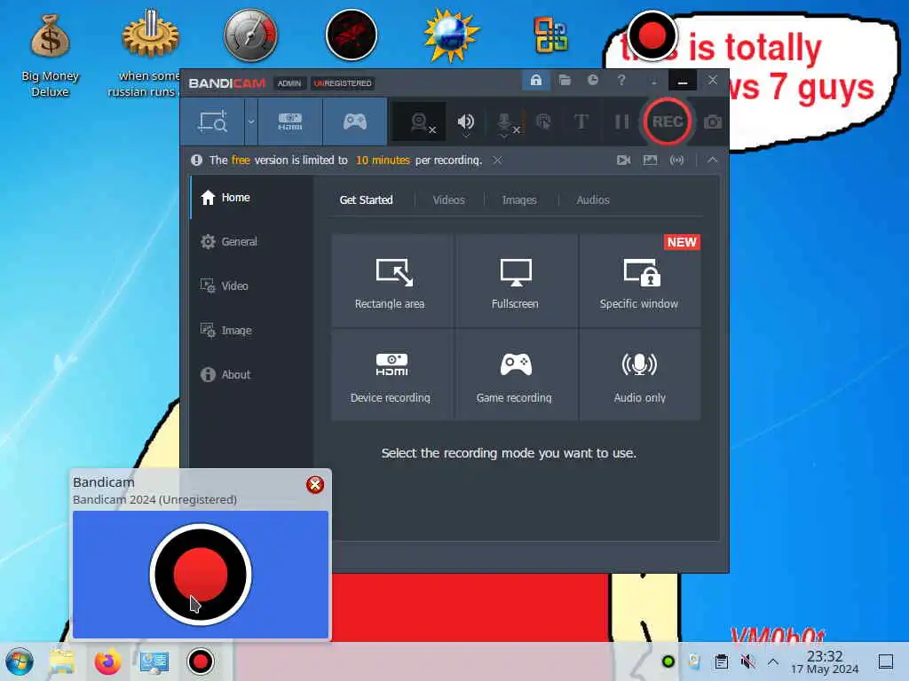This screenshot has width=909, height=681.
Task: Toggle the text overlay T icon
Action: (x=581, y=121)
